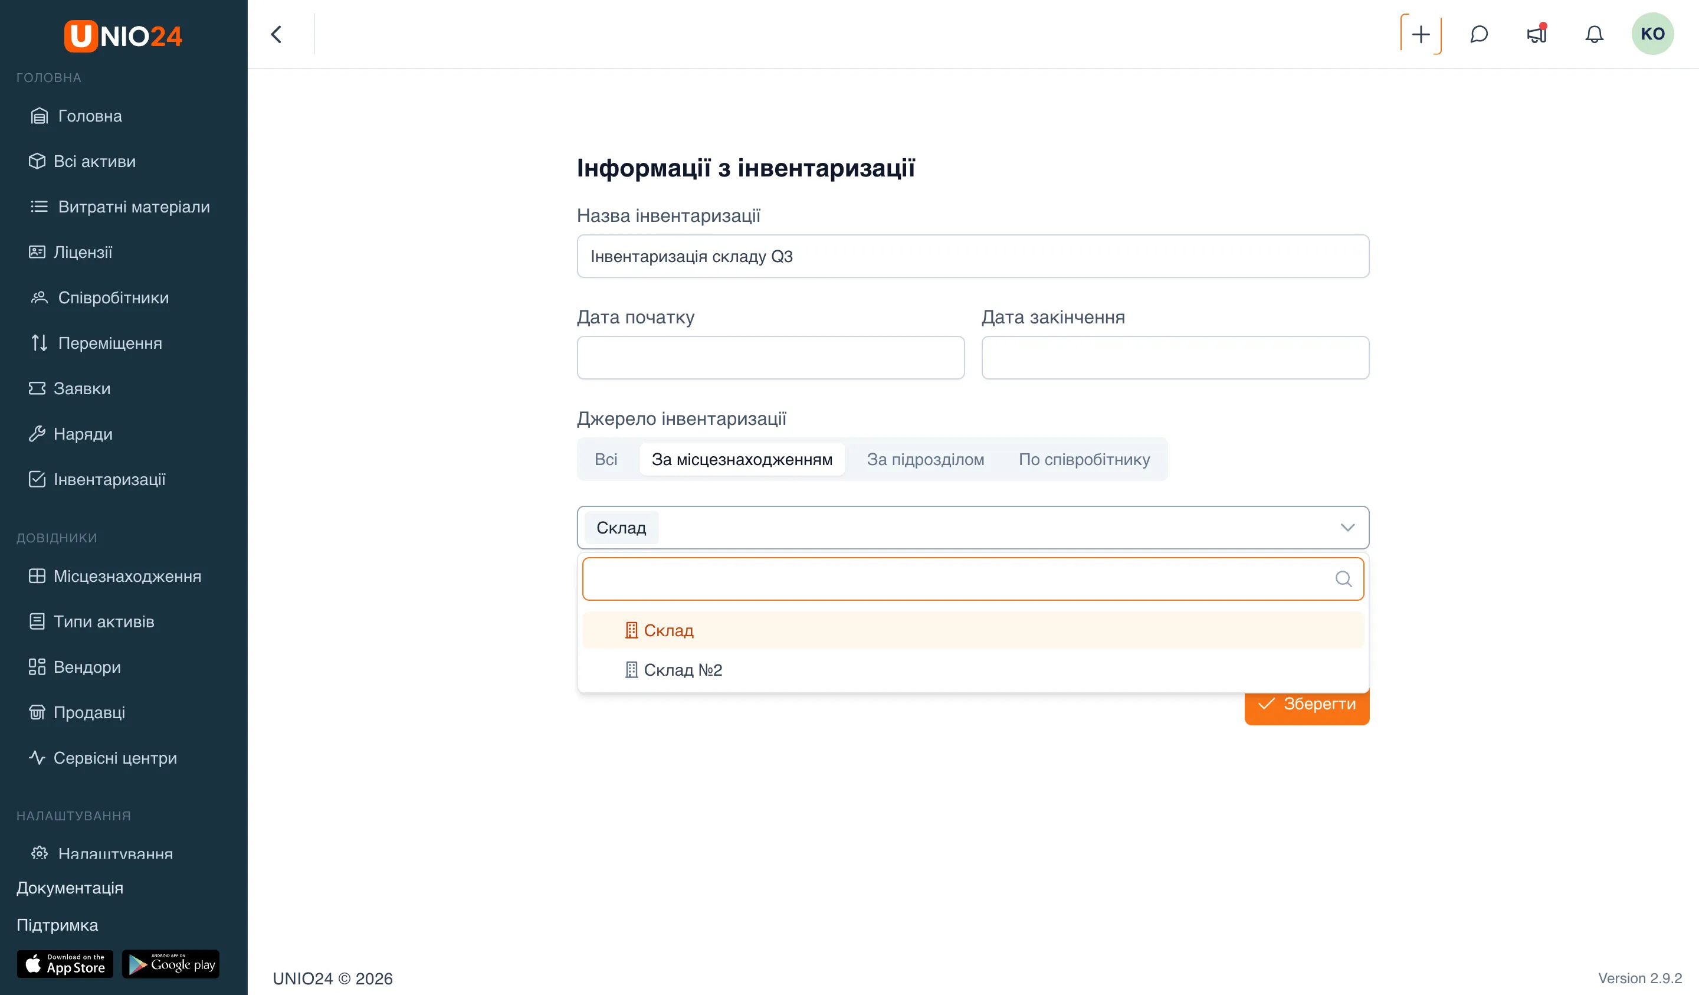Click the Вендори tiles icon
Screen dimensions: 1699x995
[37, 667]
